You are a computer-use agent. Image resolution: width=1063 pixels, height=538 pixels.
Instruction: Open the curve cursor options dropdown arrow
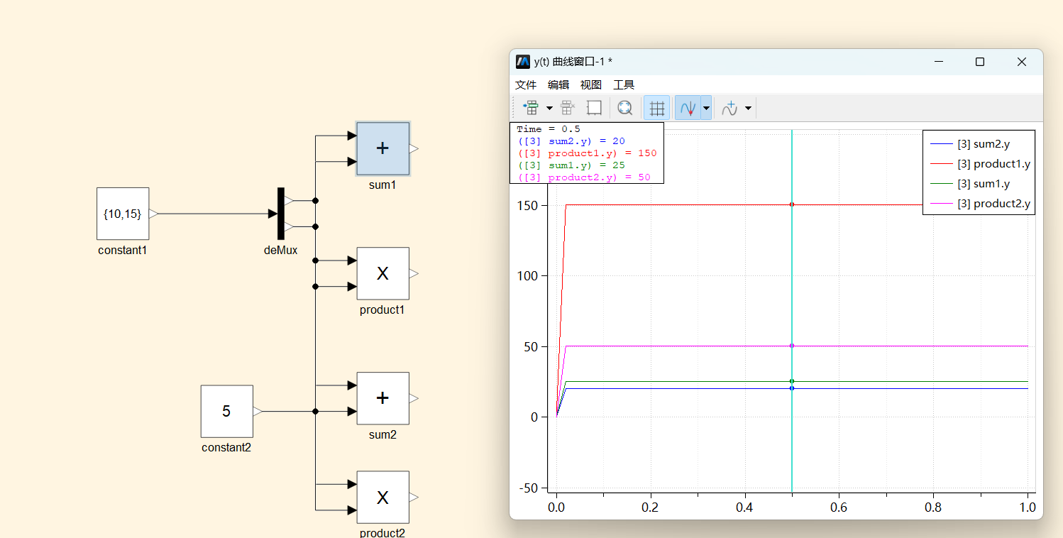tap(706, 109)
